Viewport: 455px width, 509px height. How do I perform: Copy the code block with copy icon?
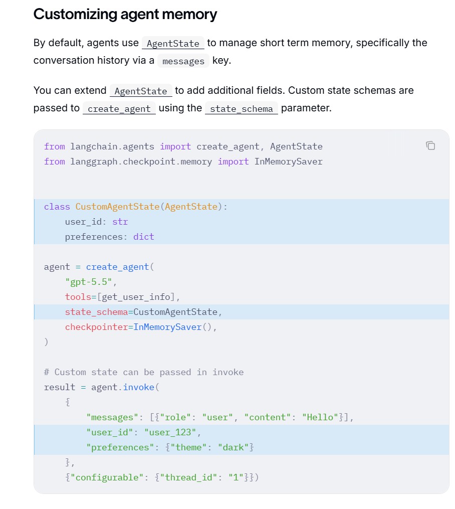(x=430, y=146)
